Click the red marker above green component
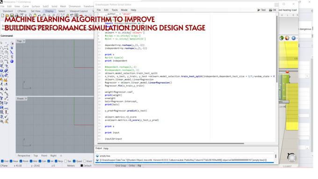Viewport: 318px width, 179px height. [287, 72]
